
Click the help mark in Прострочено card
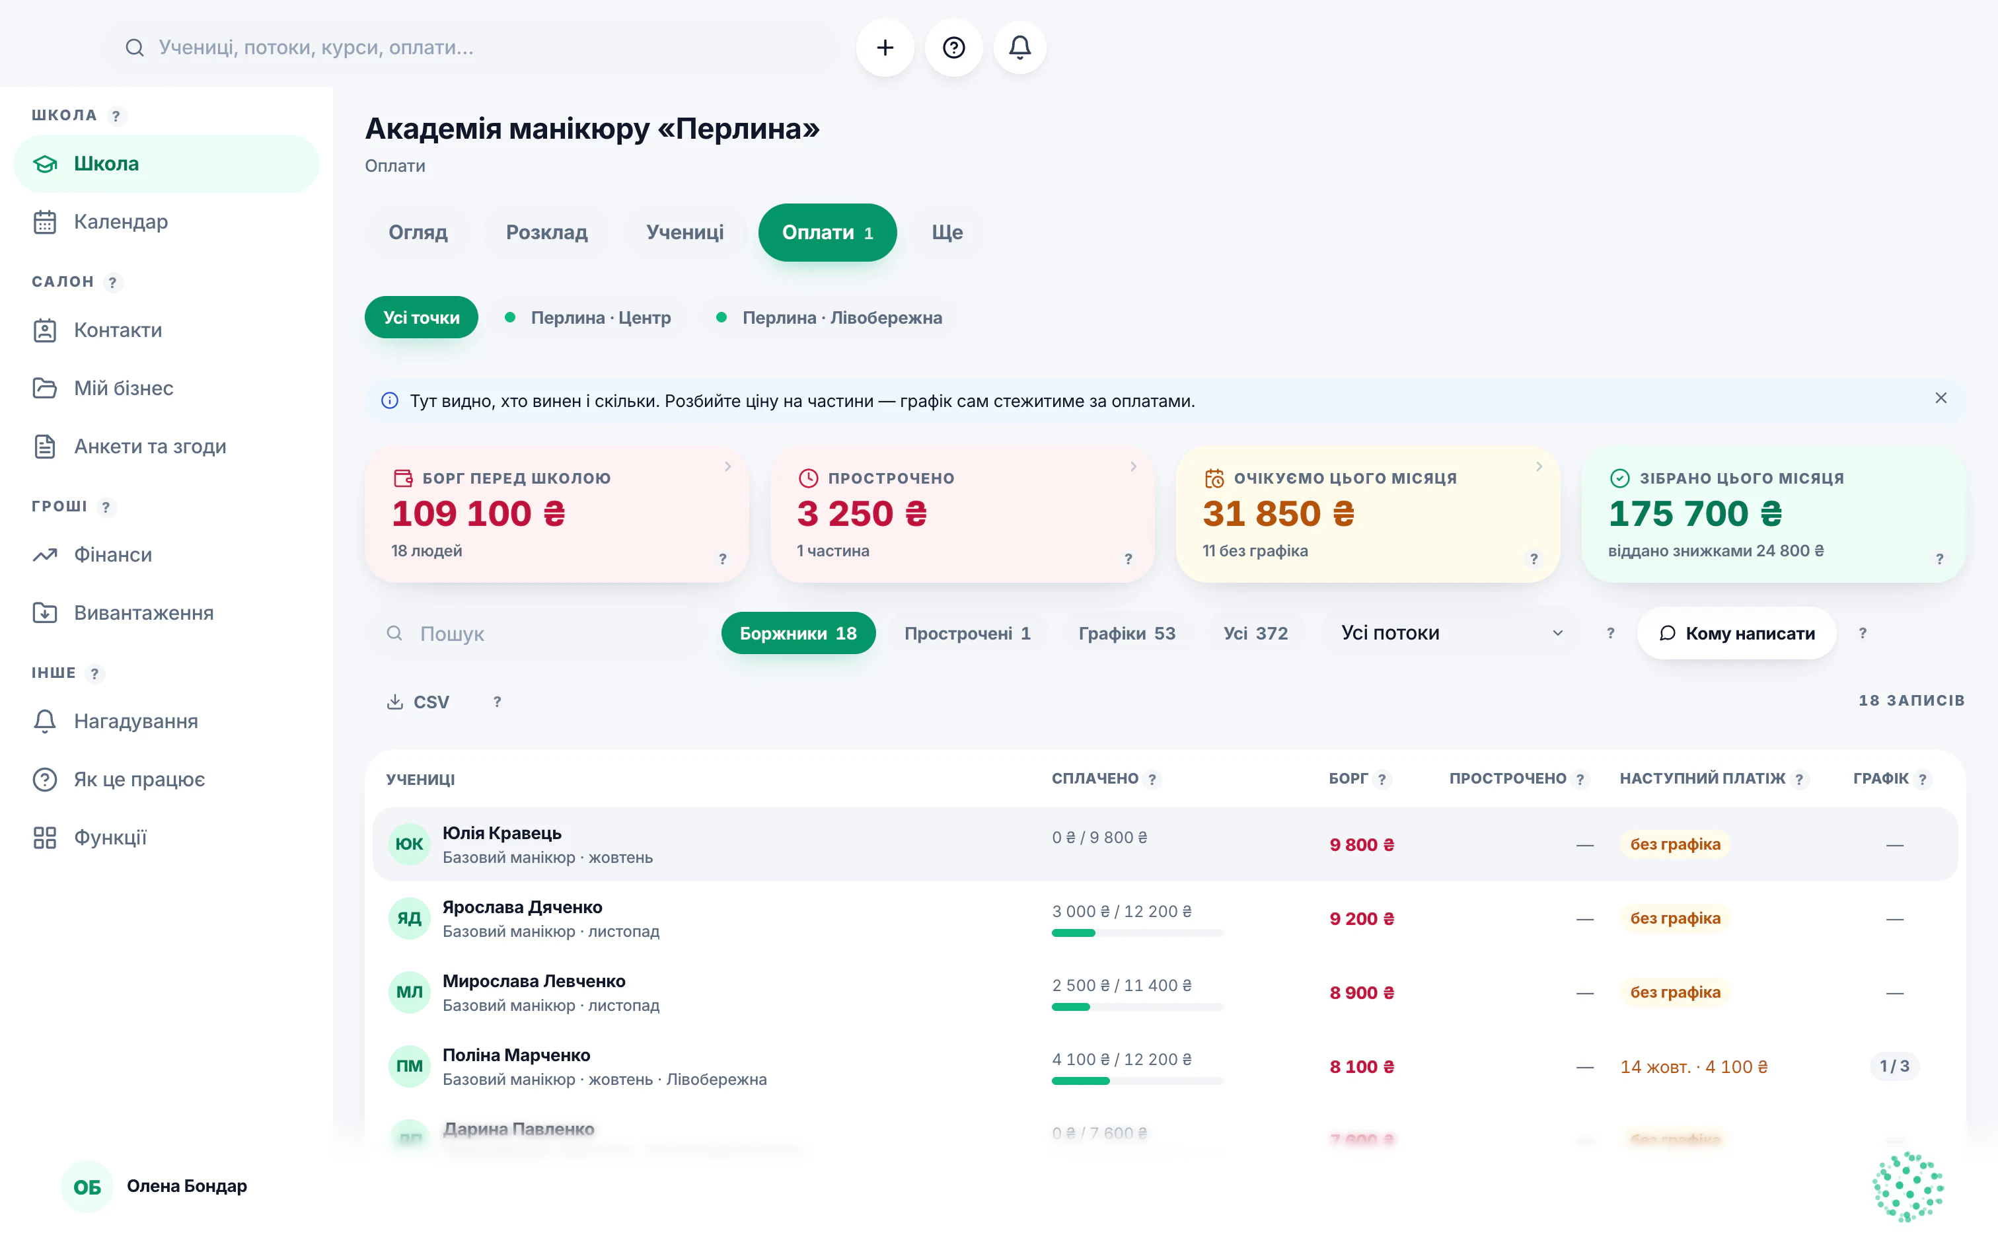[1128, 558]
